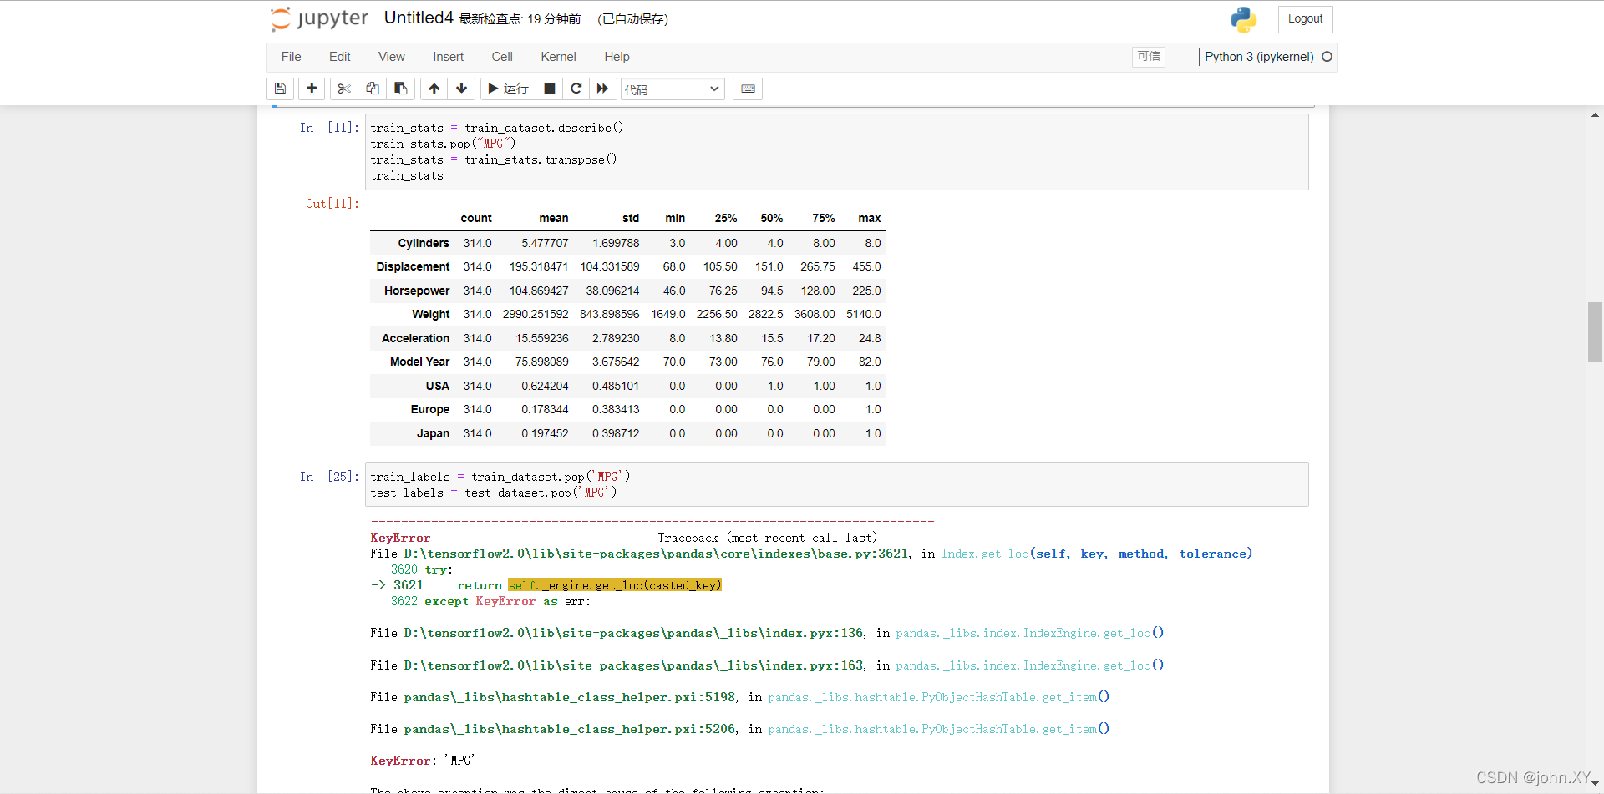1604x794 pixels.
Task: Insert a cell below with plus icon
Action: (x=312, y=89)
